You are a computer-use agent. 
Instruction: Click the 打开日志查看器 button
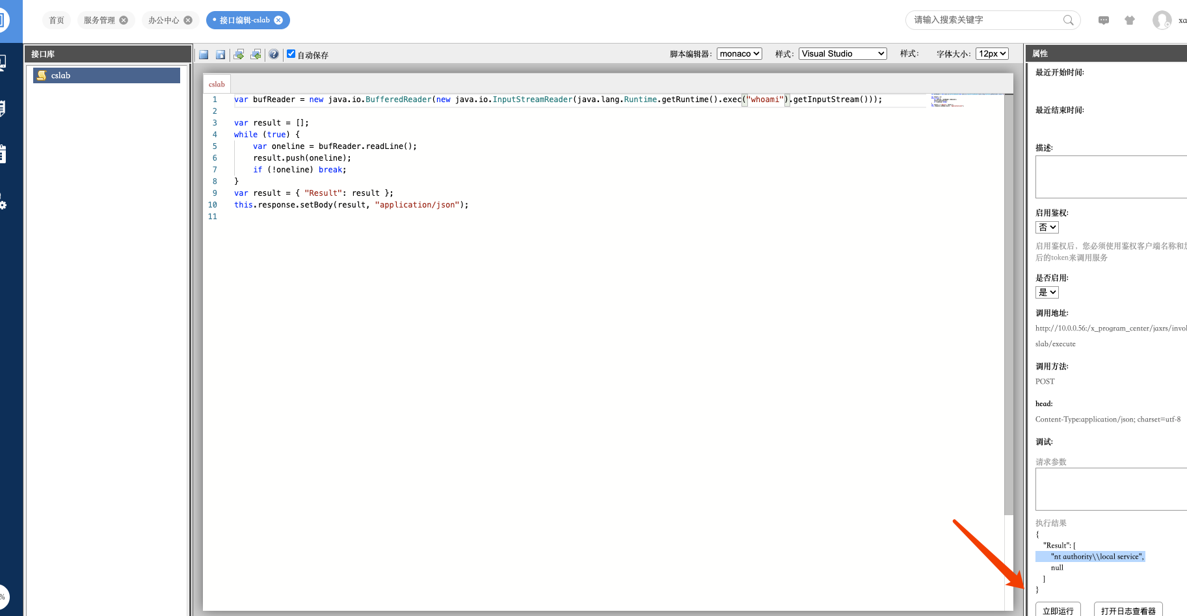point(1128,610)
